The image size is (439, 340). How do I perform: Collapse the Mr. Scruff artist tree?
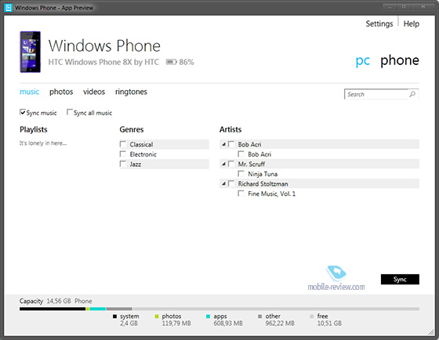223,164
